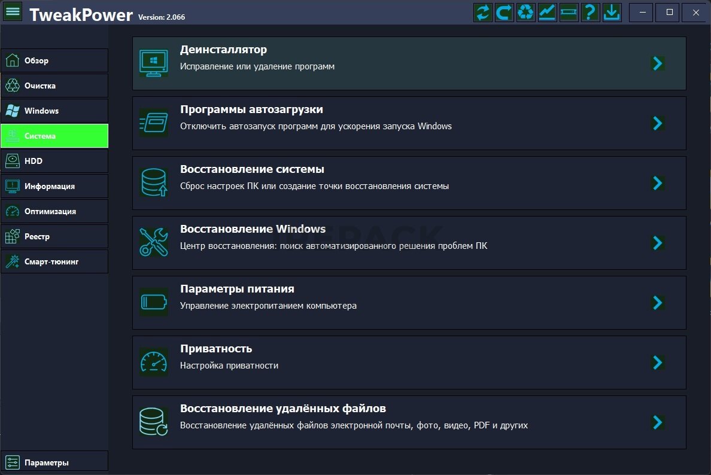Expand the Параметры питания row chevron
The image size is (711, 475).
coord(658,303)
